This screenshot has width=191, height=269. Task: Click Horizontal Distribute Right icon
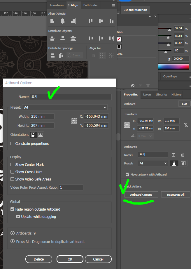(x=111, y=38)
